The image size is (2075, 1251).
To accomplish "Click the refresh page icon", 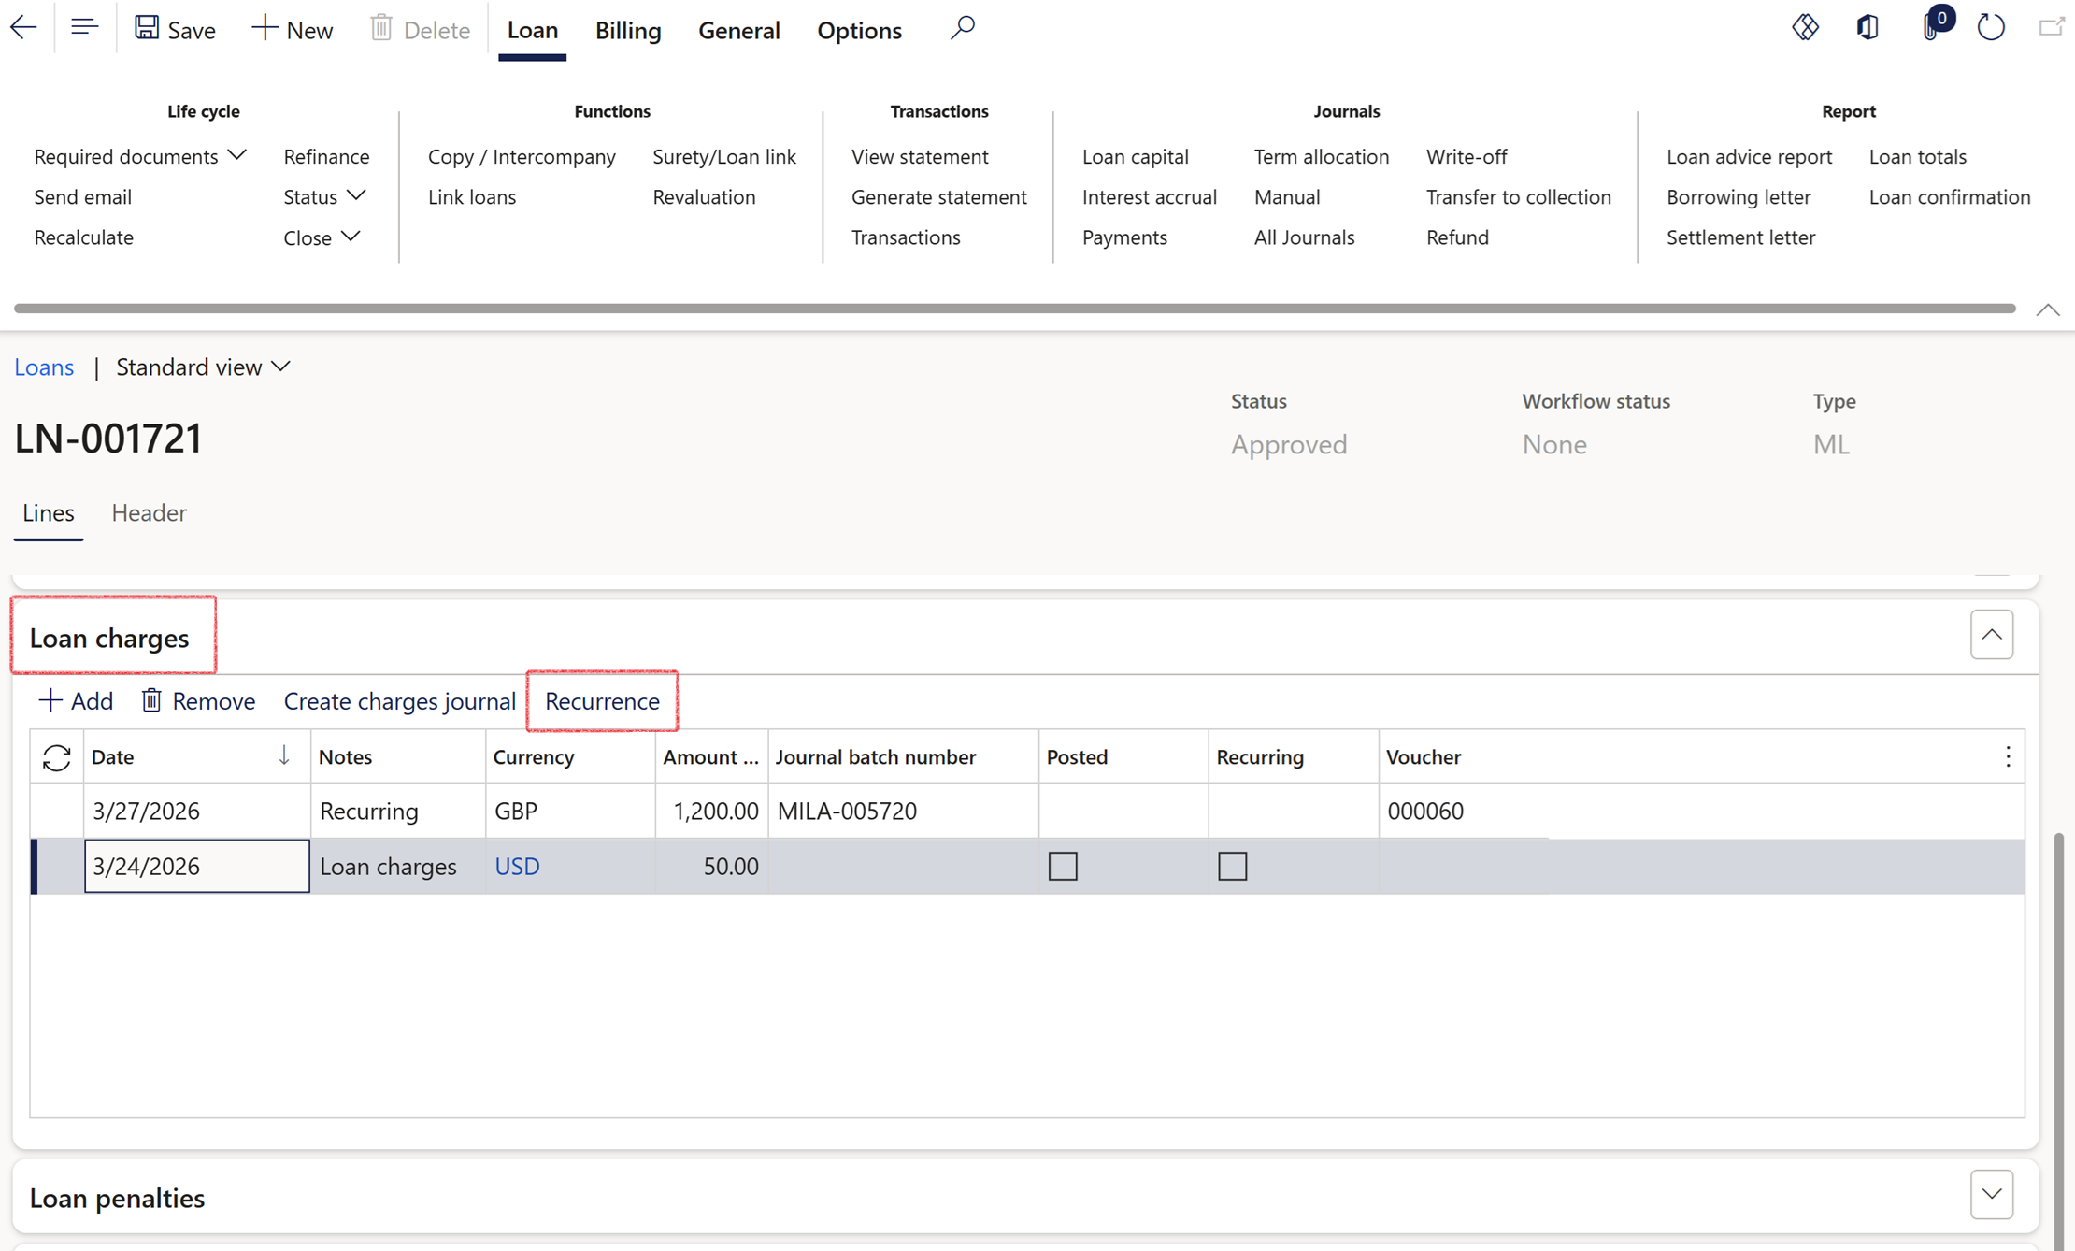I will coord(1991,28).
